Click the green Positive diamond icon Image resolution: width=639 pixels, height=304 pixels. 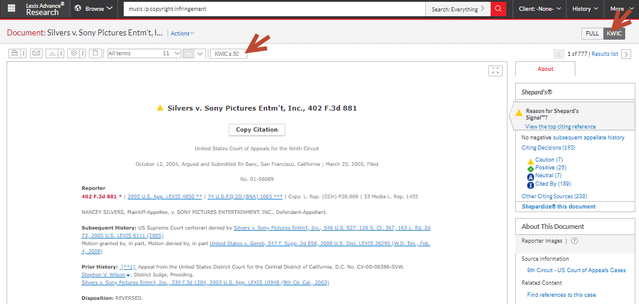pyautogui.click(x=531, y=169)
